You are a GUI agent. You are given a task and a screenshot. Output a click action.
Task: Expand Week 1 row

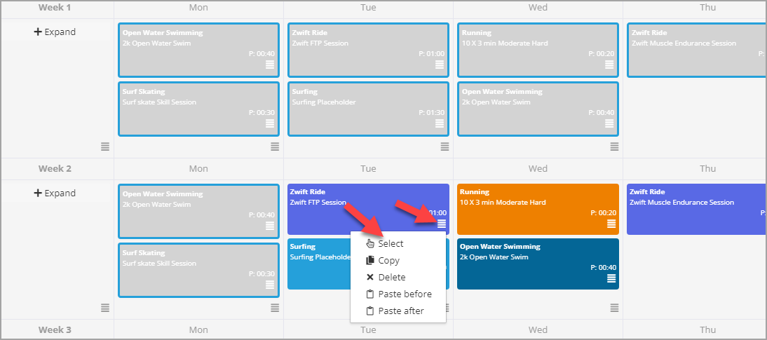55,32
